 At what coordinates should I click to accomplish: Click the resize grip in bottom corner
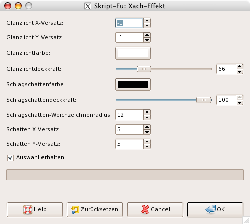246,220
